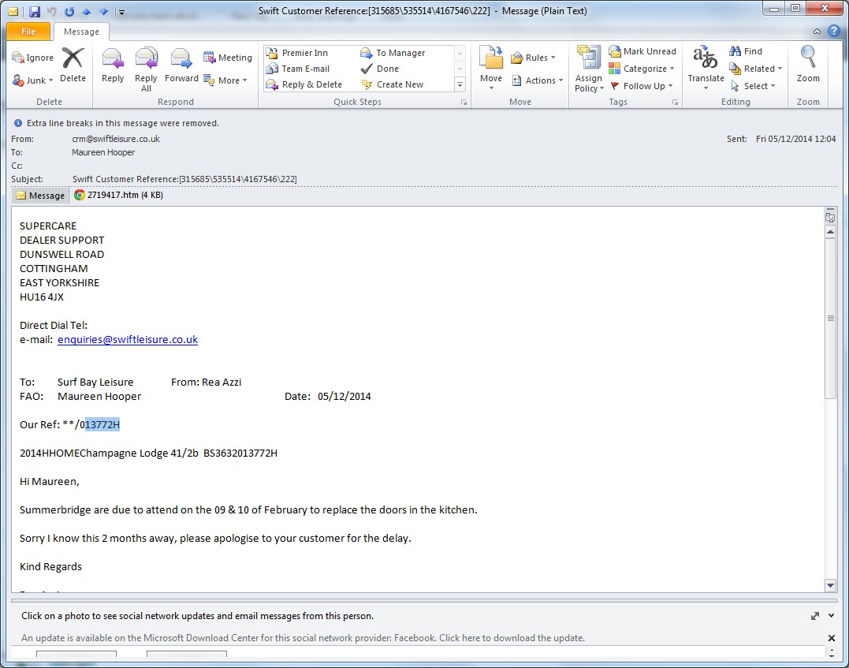The height and width of the screenshot is (668, 849).
Task: Expand the Quick Steps gallery
Action: pyautogui.click(x=460, y=84)
